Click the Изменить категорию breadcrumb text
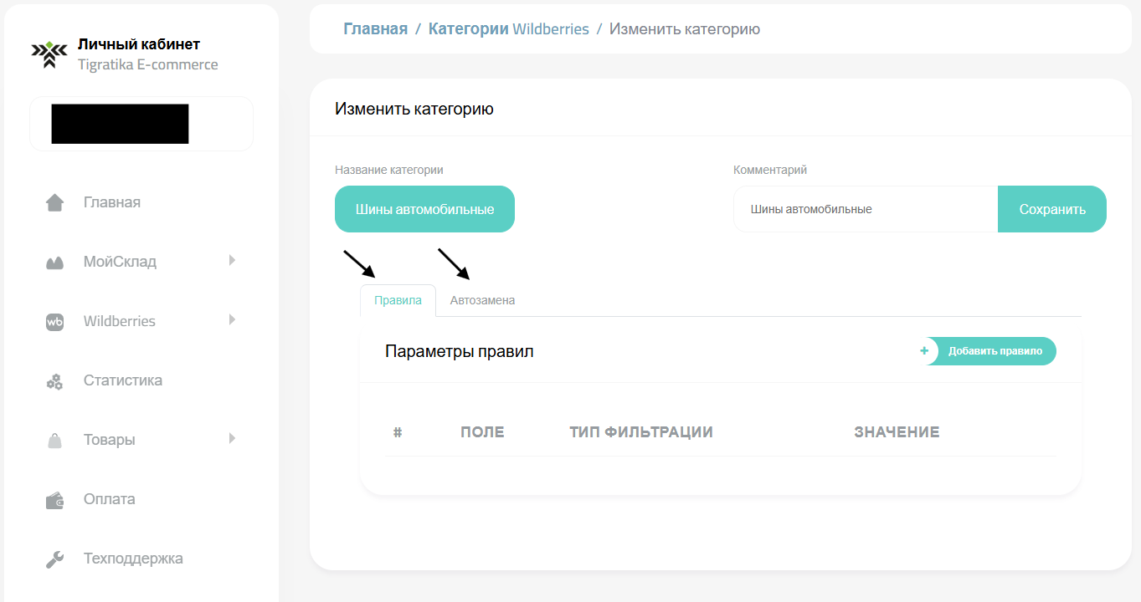The height and width of the screenshot is (602, 1141). pyautogui.click(x=685, y=28)
